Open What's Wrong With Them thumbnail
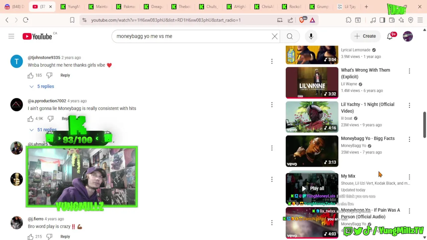The width and height of the screenshot is (427, 240). point(312,83)
